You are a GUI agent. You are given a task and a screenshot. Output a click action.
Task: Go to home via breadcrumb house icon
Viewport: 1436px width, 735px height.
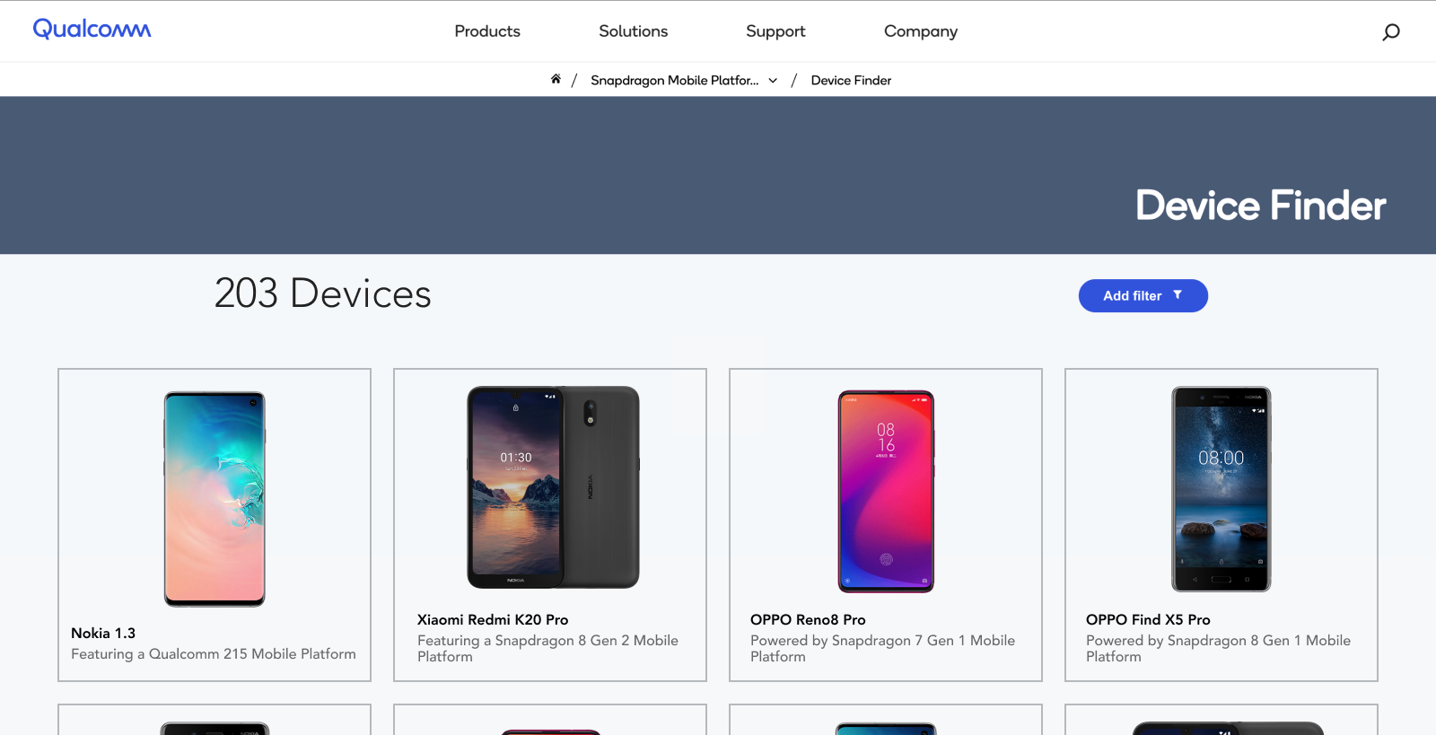pyautogui.click(x=556, y=79)
